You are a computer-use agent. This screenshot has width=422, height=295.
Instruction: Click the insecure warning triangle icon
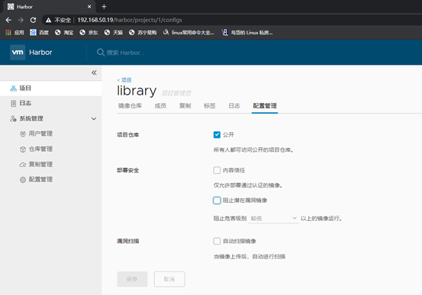48,20
